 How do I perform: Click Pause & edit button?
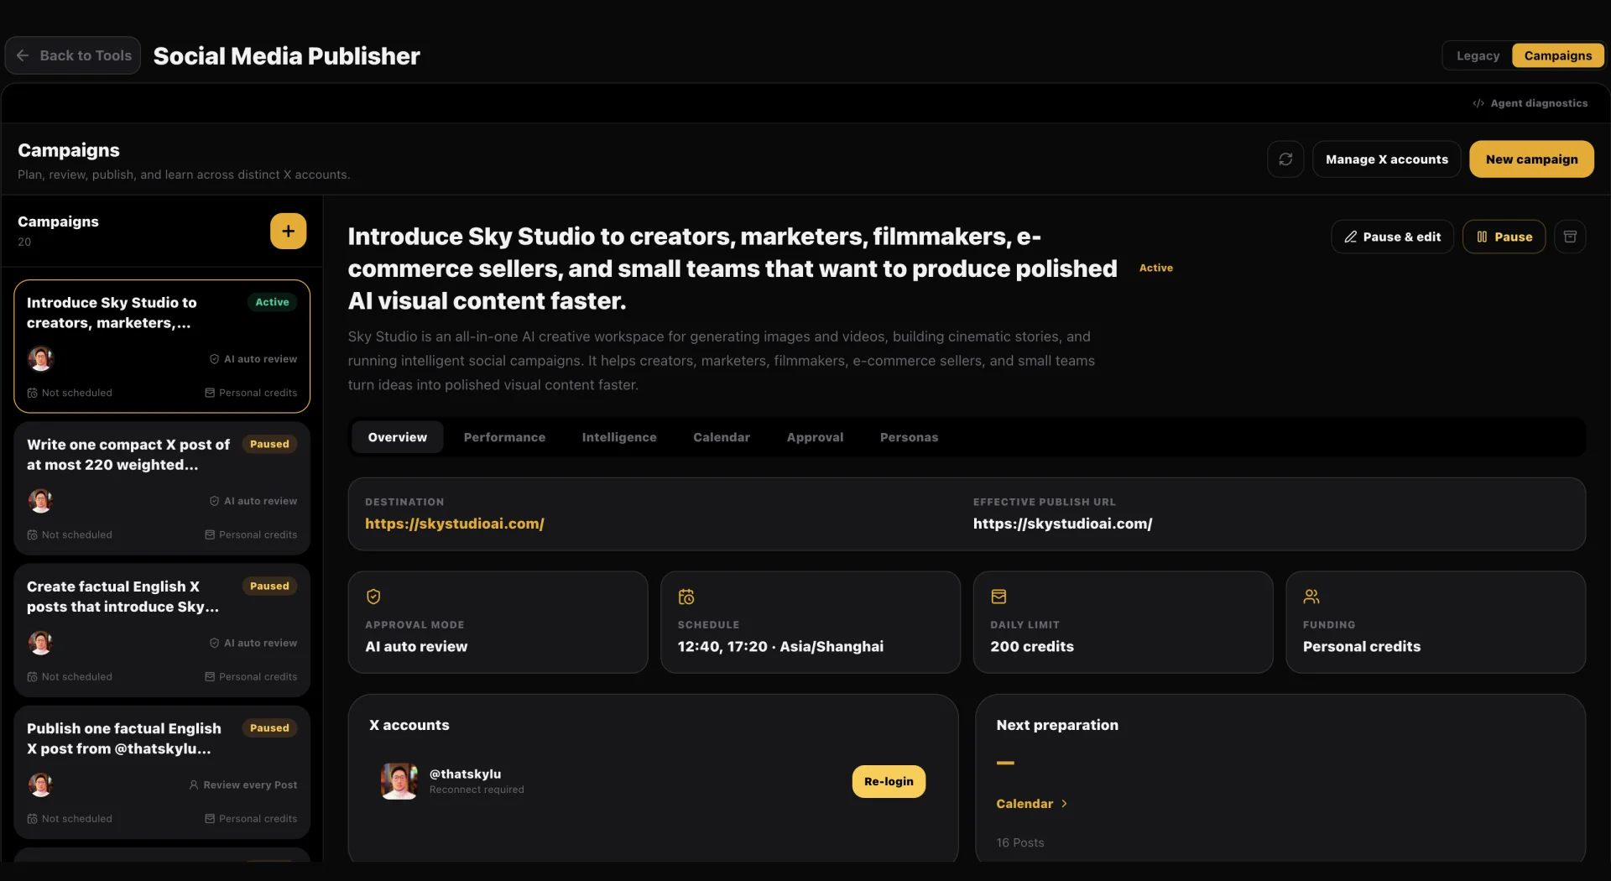1392,237
